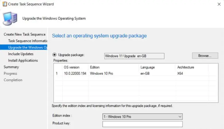The width and height of the screenshot is (224, 129).
Task: Select the Upgrade the Windows Operating System step
Action: click(28, 47)
